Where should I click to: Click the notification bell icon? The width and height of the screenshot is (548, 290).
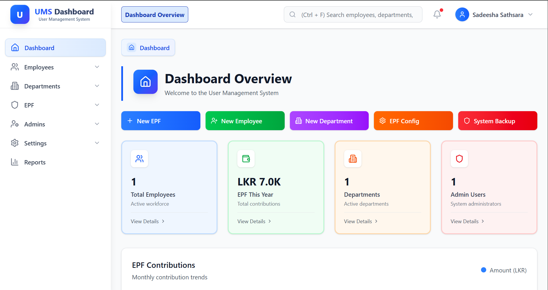pos(437,14)
